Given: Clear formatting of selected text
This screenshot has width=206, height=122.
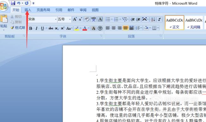Looking at the screenshot, I should [87, 19].
